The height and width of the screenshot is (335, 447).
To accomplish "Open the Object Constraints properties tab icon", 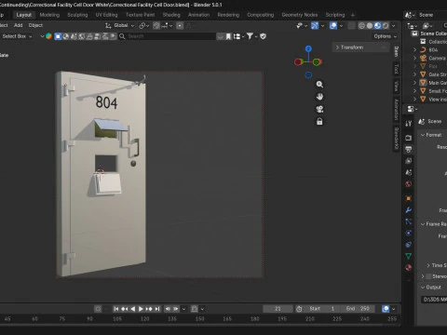I will point(409,245).
